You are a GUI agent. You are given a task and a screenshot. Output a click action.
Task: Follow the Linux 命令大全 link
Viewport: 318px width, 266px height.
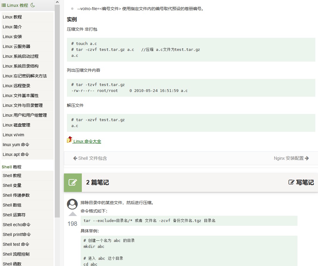coord(87,141)
